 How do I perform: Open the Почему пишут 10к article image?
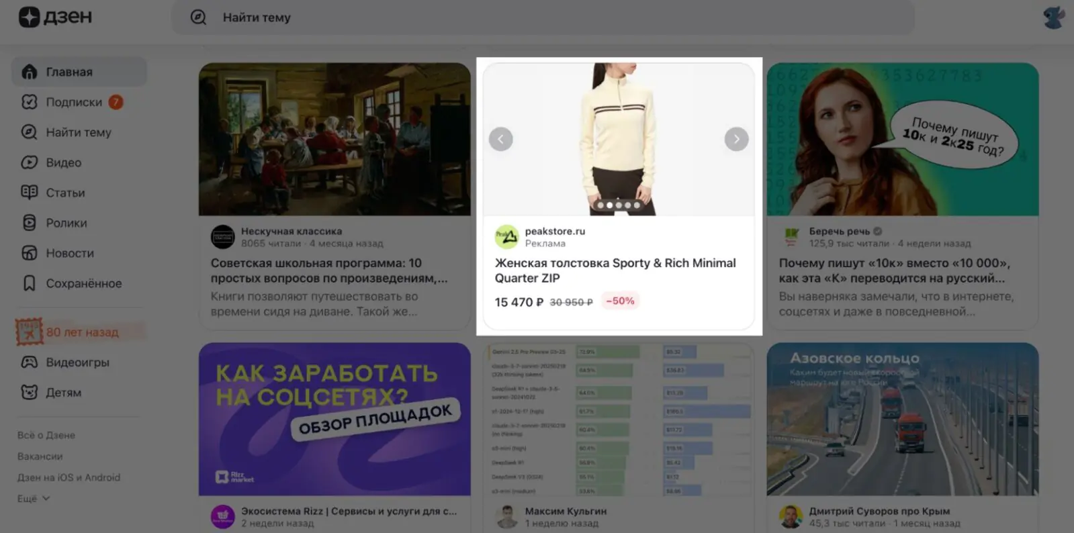[903, 139]
